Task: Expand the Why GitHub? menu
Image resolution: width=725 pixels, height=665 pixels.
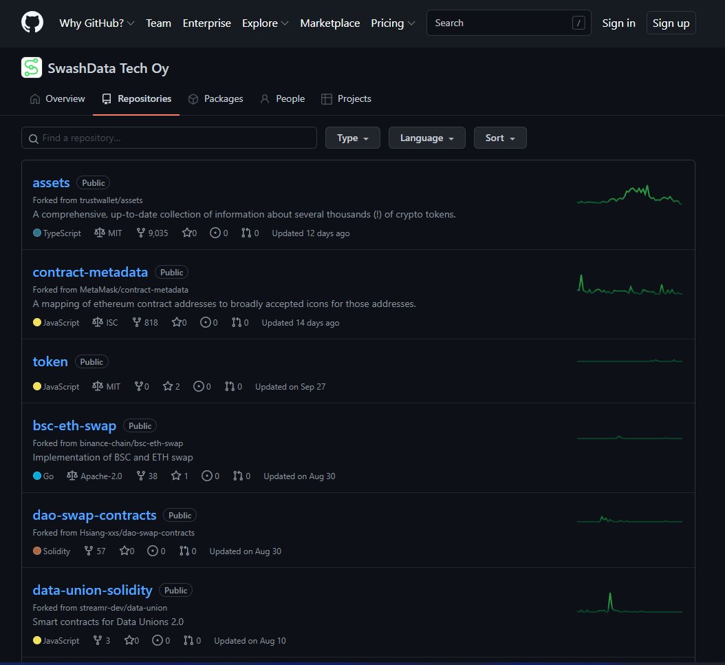Action: [96, 23]
